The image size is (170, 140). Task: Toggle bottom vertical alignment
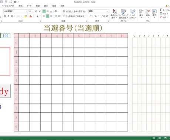pos(51,11)
